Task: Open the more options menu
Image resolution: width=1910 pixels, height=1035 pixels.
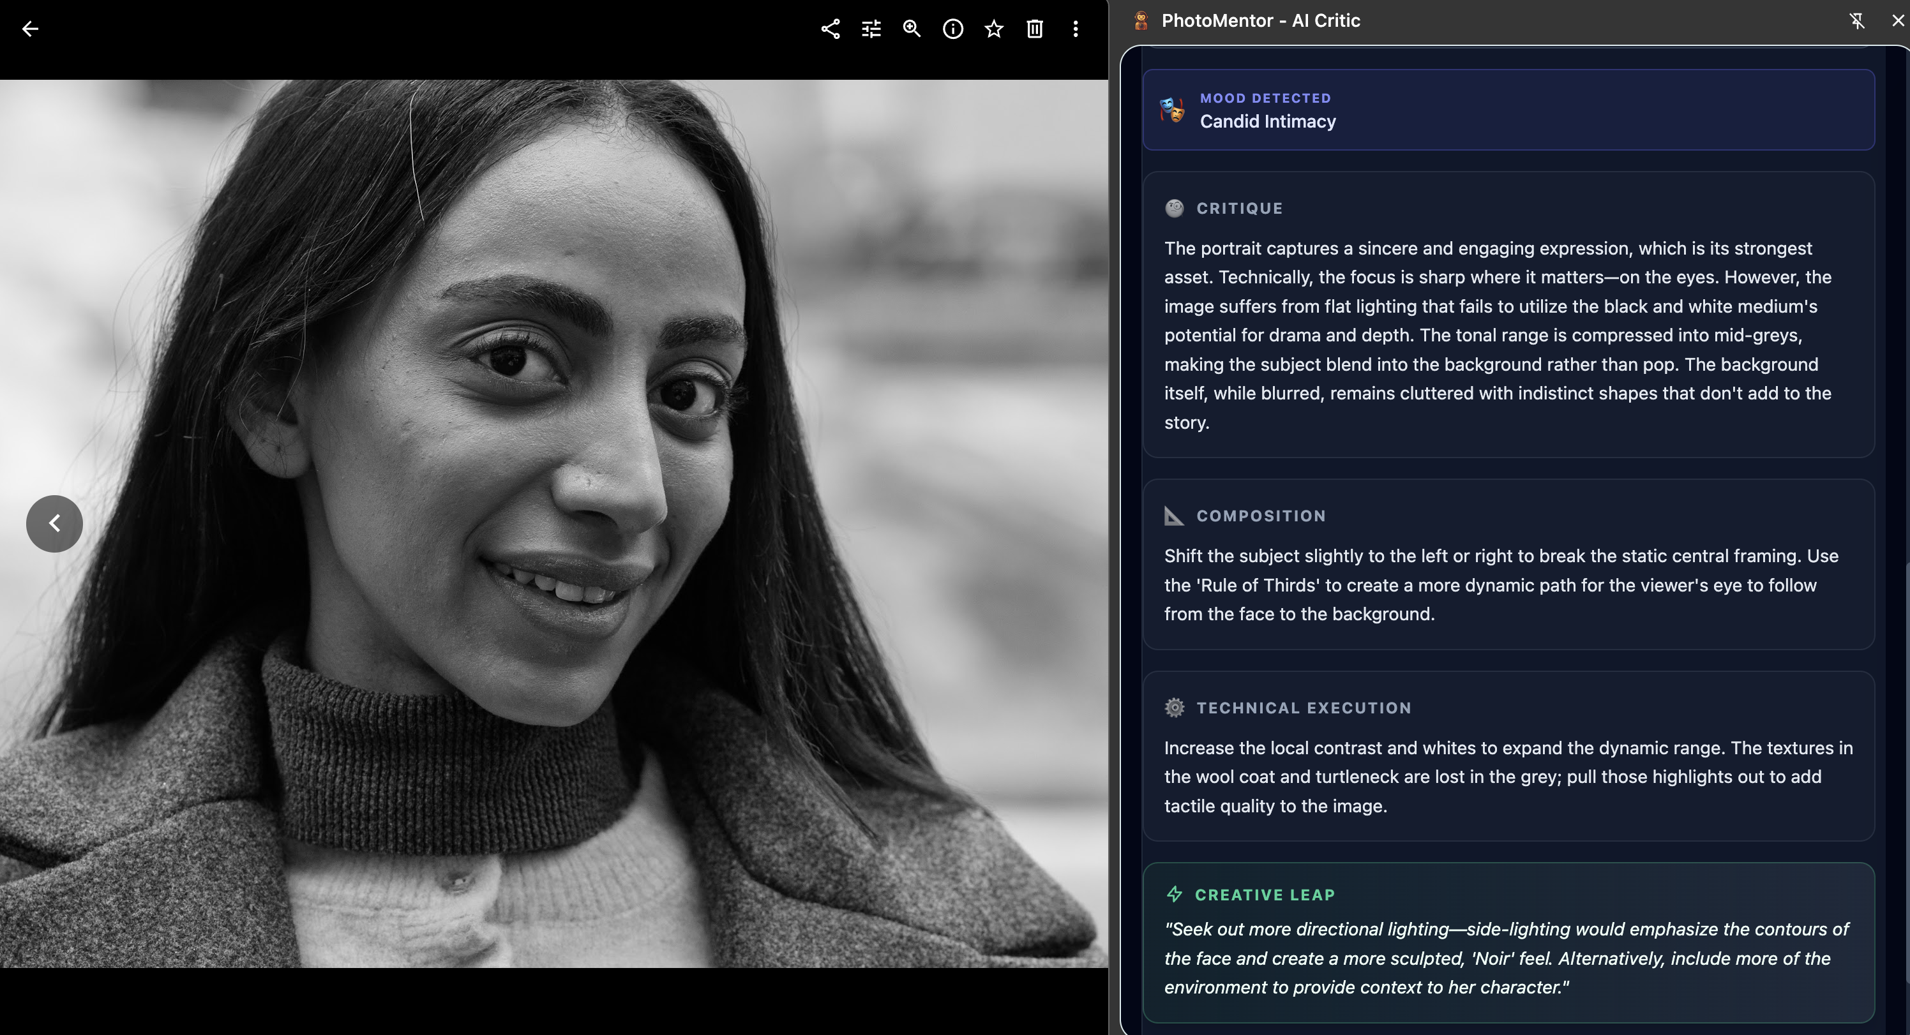Action: (x=1075, y=29)
